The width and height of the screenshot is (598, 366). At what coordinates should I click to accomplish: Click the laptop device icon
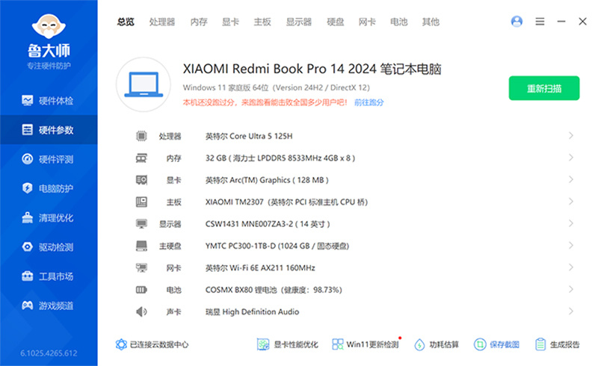click(144, 84)
